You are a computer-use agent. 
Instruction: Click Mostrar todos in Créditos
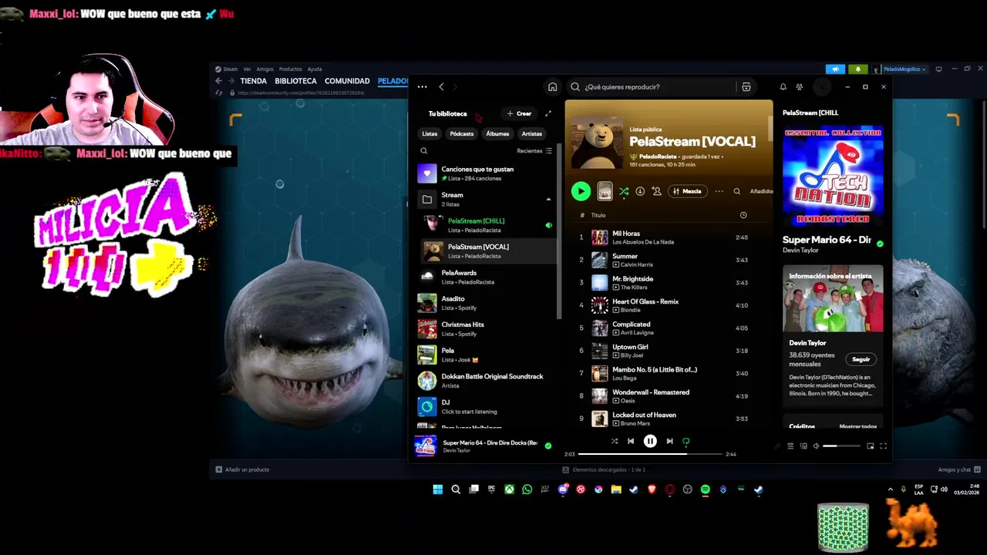pyautogui.click(x=857, y=426)
